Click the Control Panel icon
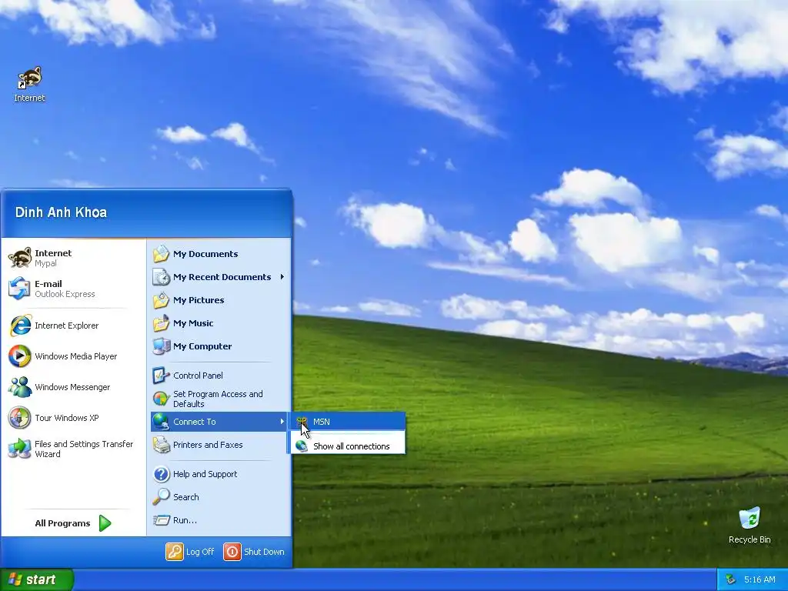Screen dimensions: 788x591 coord(162,376)
